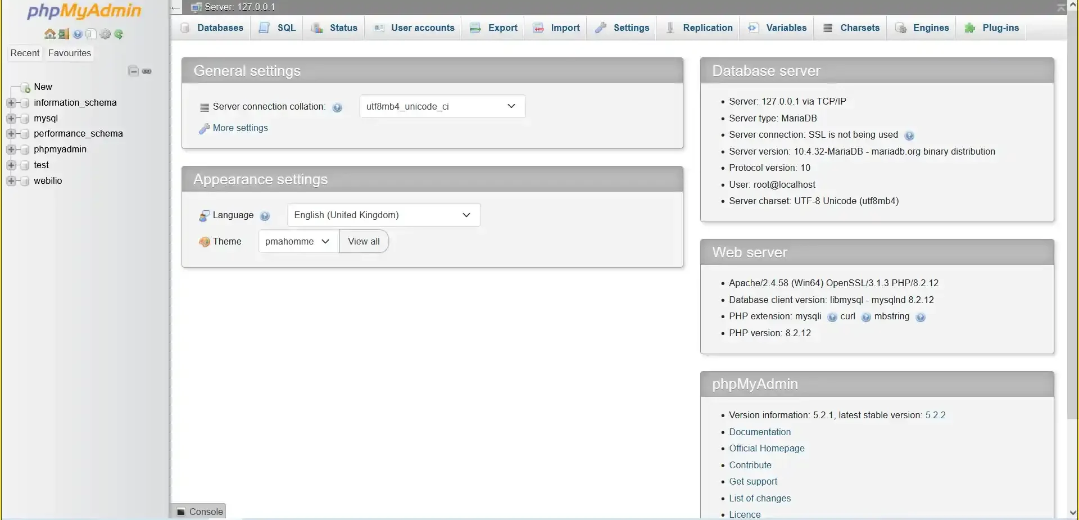Open the Language dropdown
The image size is (1079, 520).
[384, 215]
